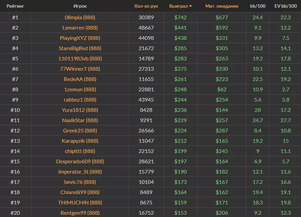The image size is (301, 217).
Task: Open player Yura1812 (888) profile
Action: (80, 110)
